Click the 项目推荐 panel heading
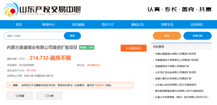 (158, 47)
